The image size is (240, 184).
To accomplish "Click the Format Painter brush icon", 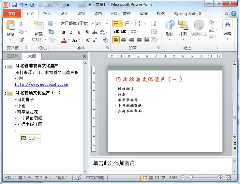I will (21, 39).
